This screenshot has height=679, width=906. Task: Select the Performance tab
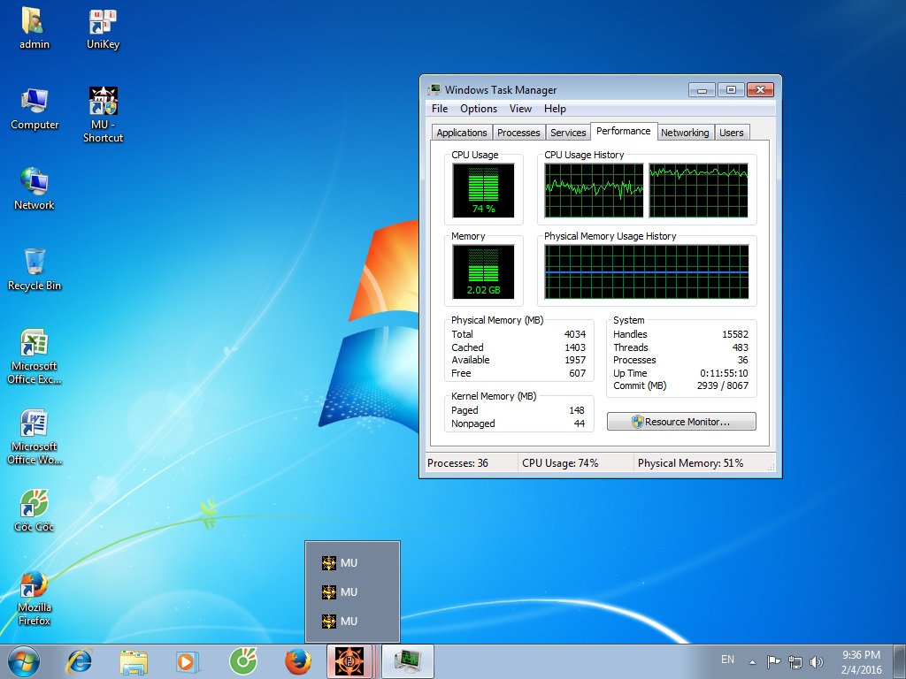[x=624, y=131]
